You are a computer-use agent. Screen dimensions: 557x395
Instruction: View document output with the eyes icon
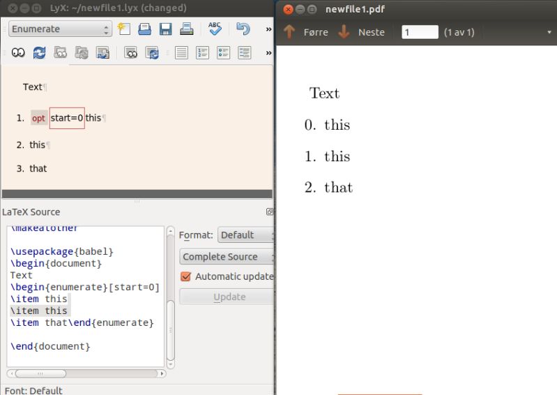click(18, 53)
